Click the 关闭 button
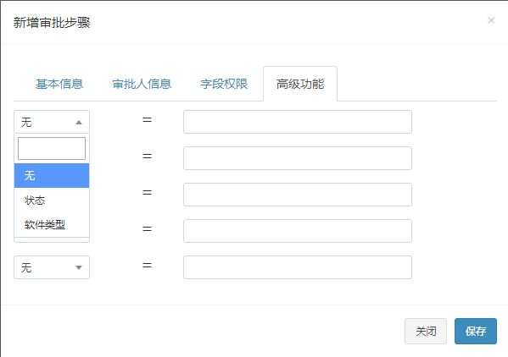This screenshot has height=357, width=508. pyautogui.click(x=426, y=331)
